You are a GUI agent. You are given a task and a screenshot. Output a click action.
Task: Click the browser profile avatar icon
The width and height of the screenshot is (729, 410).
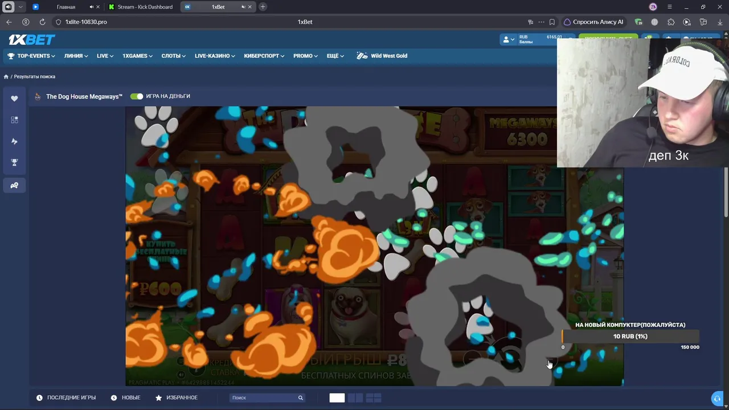click(x=653, y=7)
